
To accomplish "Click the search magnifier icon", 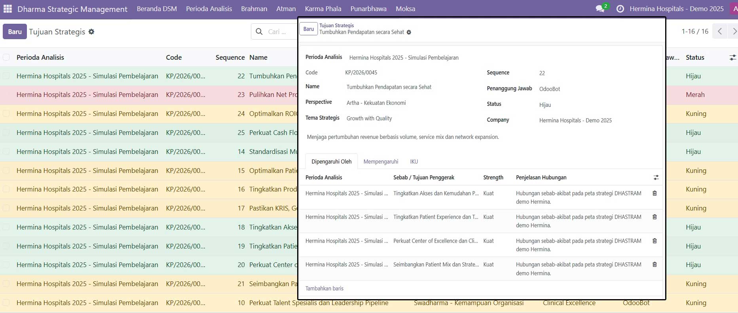I will [259, 32].
